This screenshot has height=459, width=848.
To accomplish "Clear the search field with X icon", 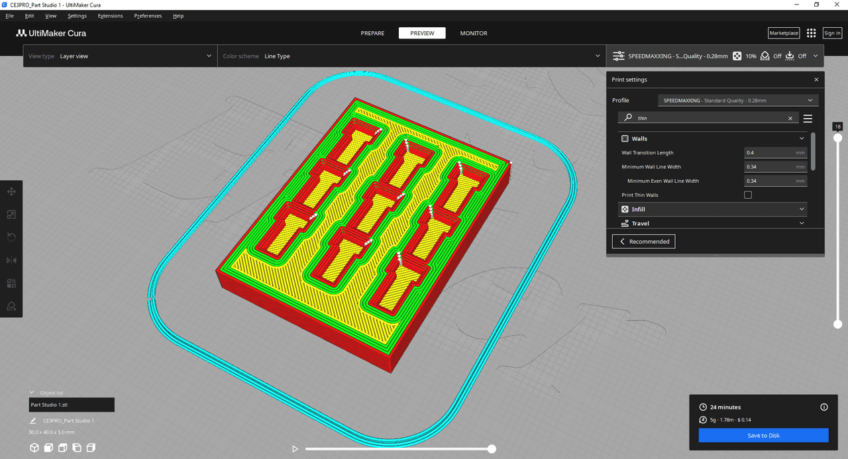I will click(x=790, y=119).
